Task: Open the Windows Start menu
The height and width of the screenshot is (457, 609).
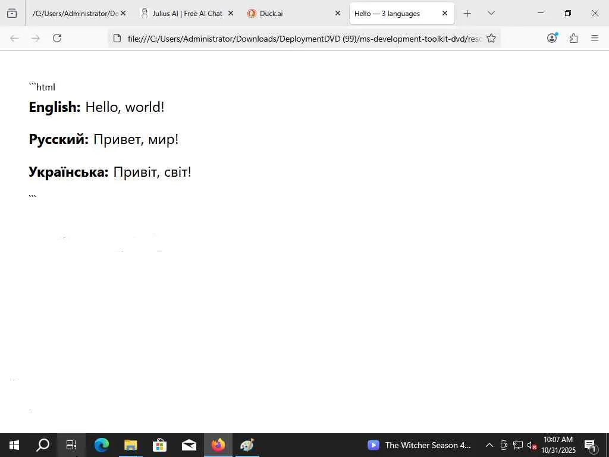Action: coord(14,445)
